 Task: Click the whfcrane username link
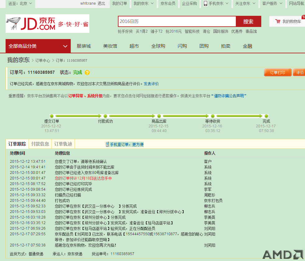(88, 3)
